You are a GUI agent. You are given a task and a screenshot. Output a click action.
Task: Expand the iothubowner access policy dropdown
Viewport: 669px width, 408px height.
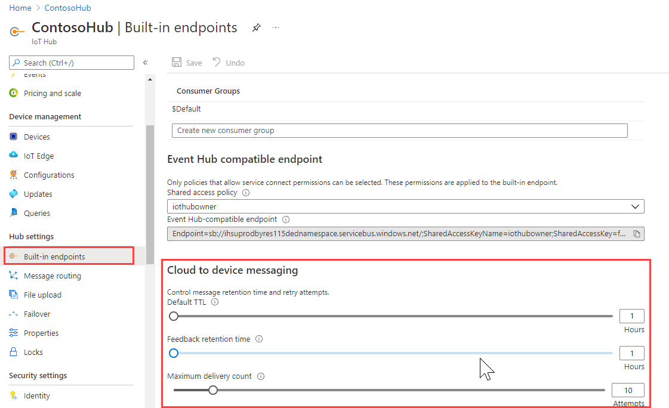point(405,206)
